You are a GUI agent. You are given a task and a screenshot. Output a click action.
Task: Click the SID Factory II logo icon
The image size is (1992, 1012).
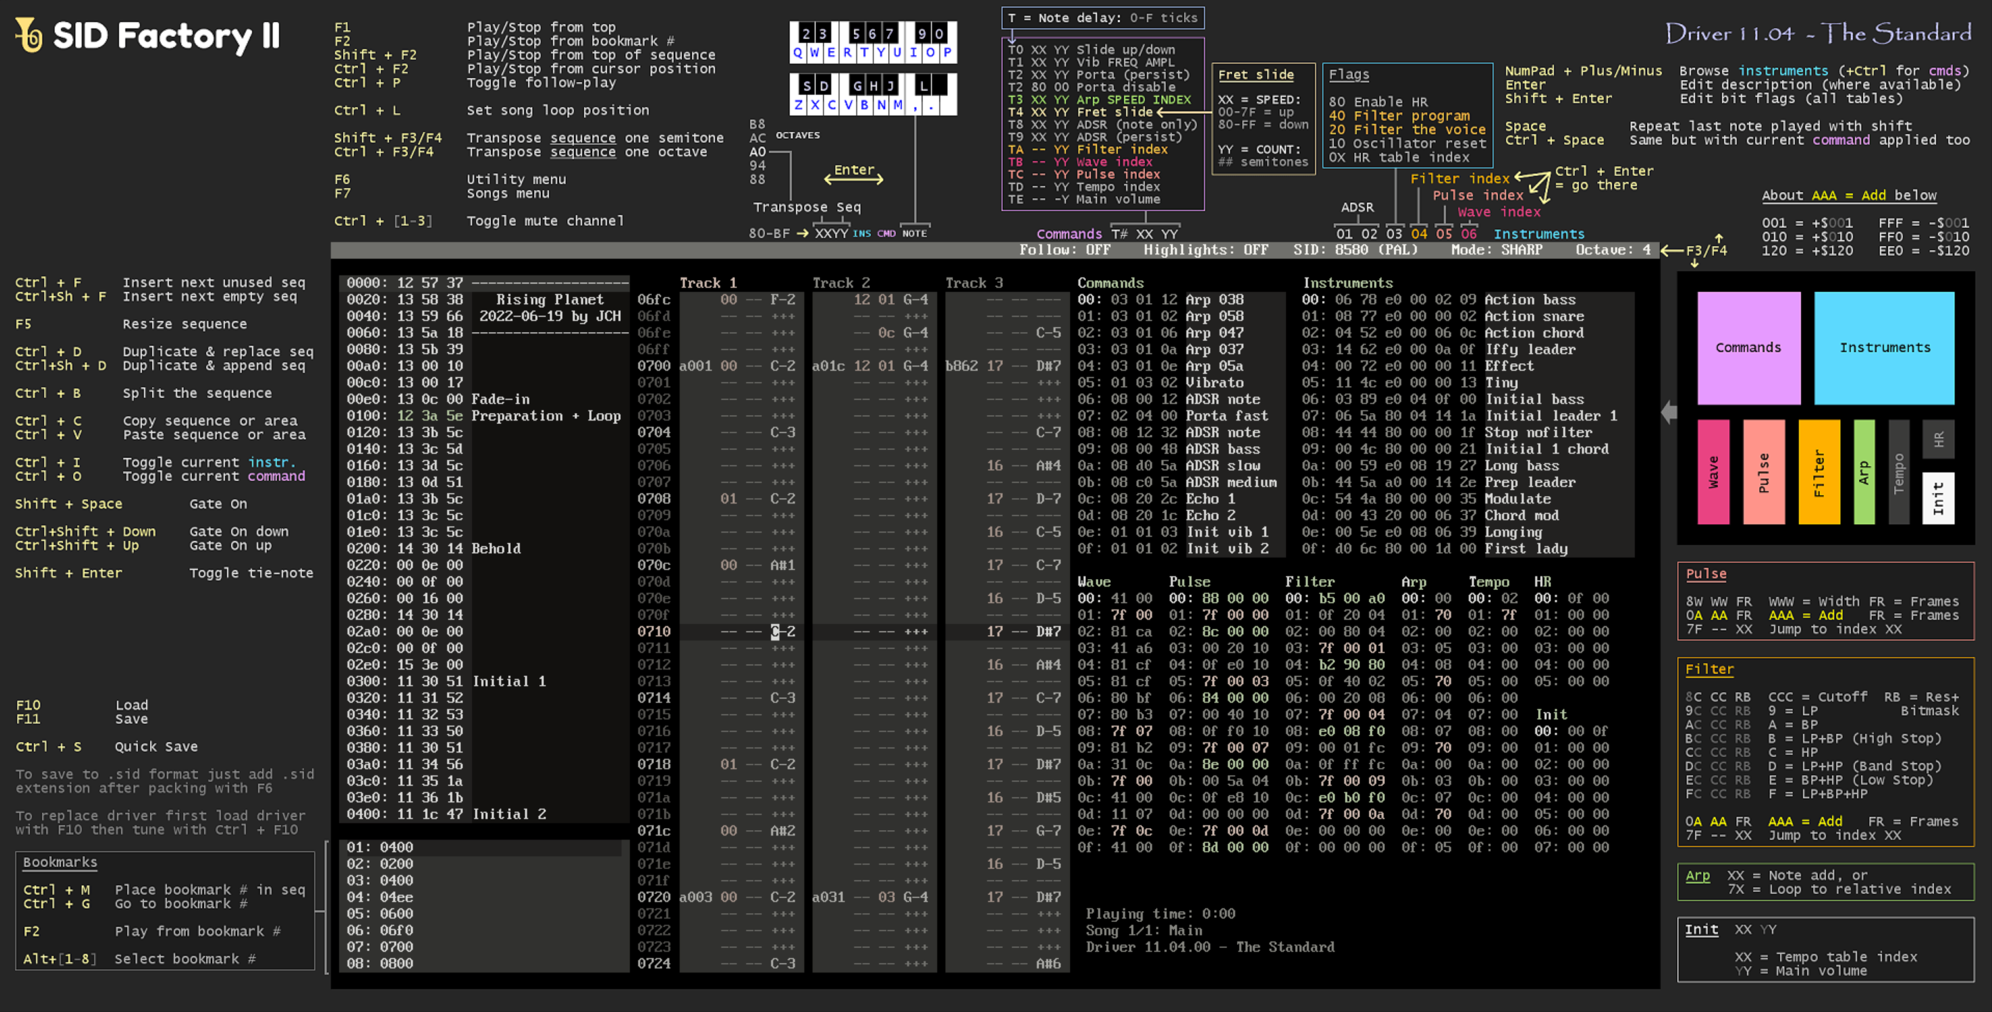(x=29, y=35)
